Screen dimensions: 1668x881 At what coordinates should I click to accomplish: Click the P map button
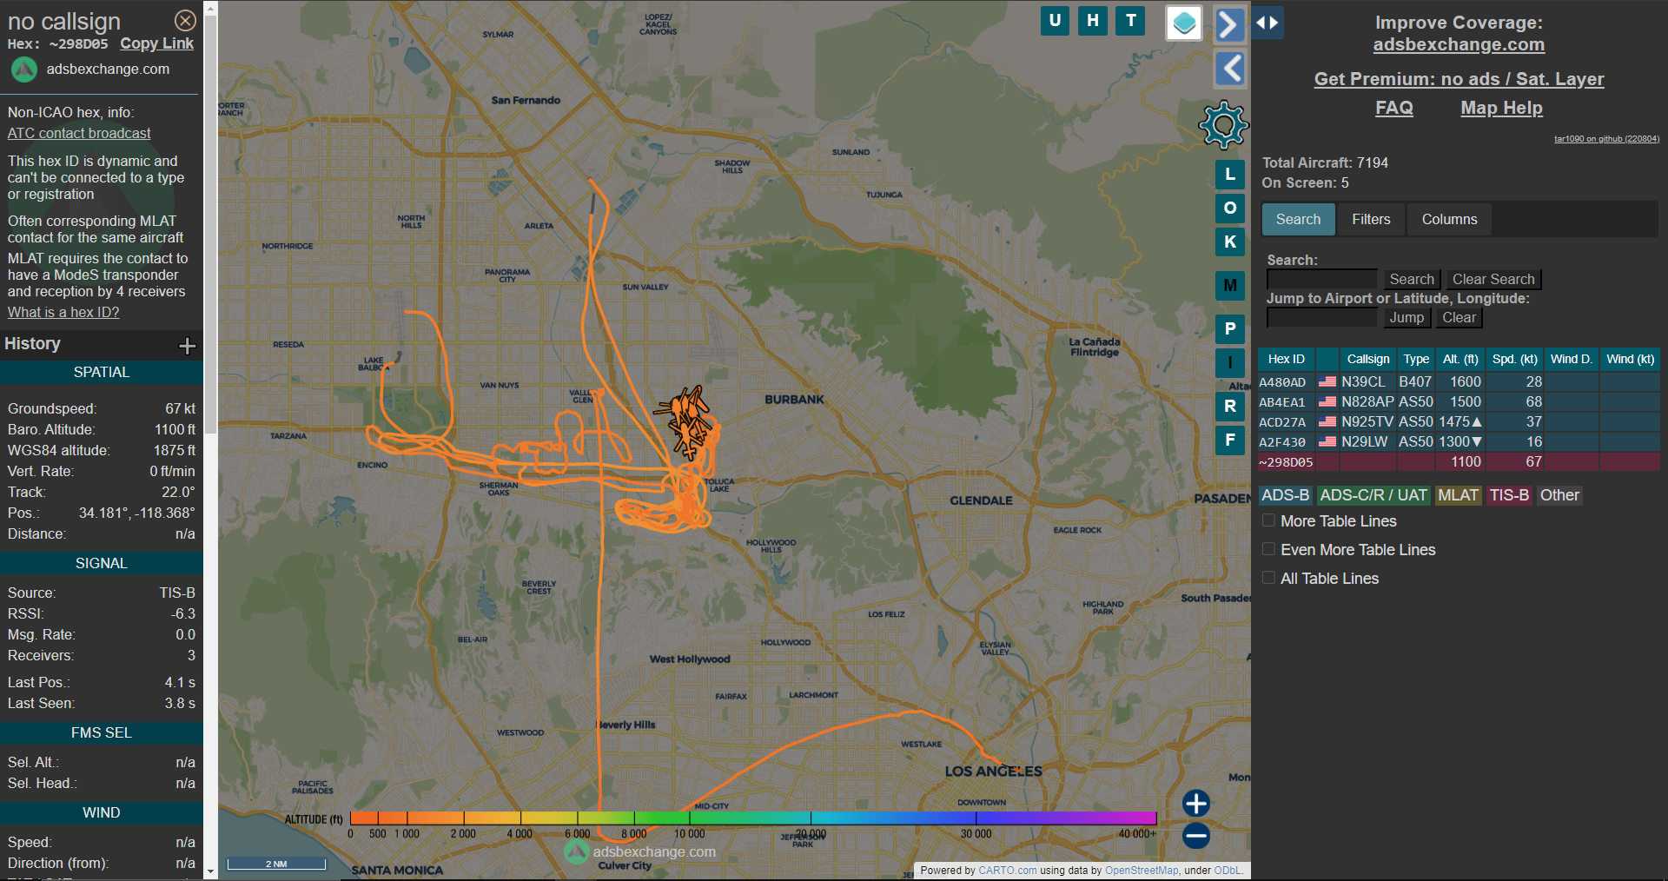tap(1230, 329)
